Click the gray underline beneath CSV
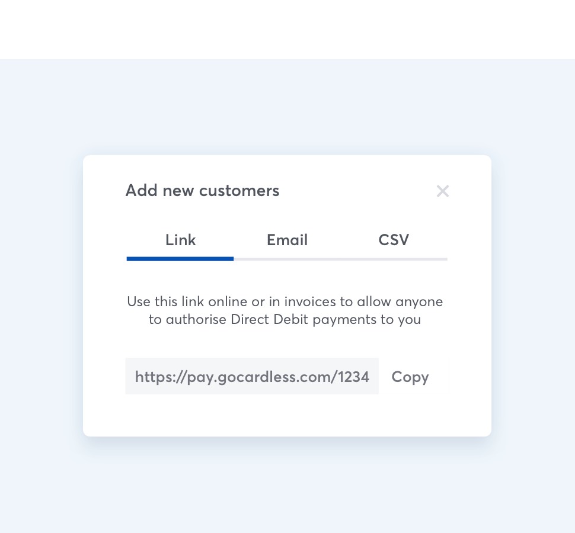Viewport: 575px width, 533px height. point(394,259)
